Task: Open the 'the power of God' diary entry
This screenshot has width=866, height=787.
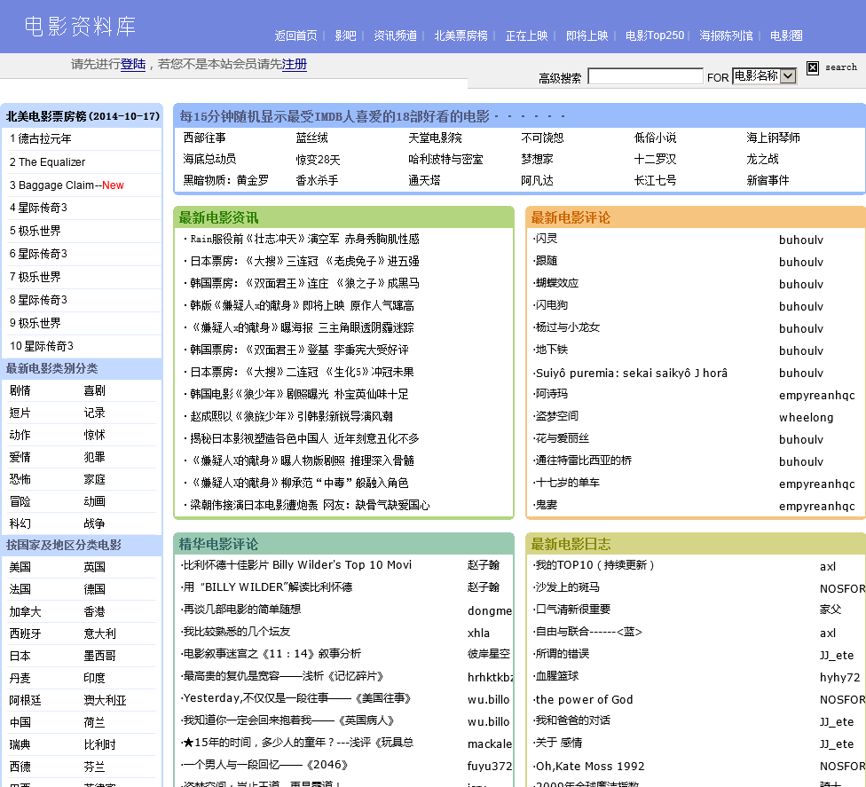Action: coord(585,699)
